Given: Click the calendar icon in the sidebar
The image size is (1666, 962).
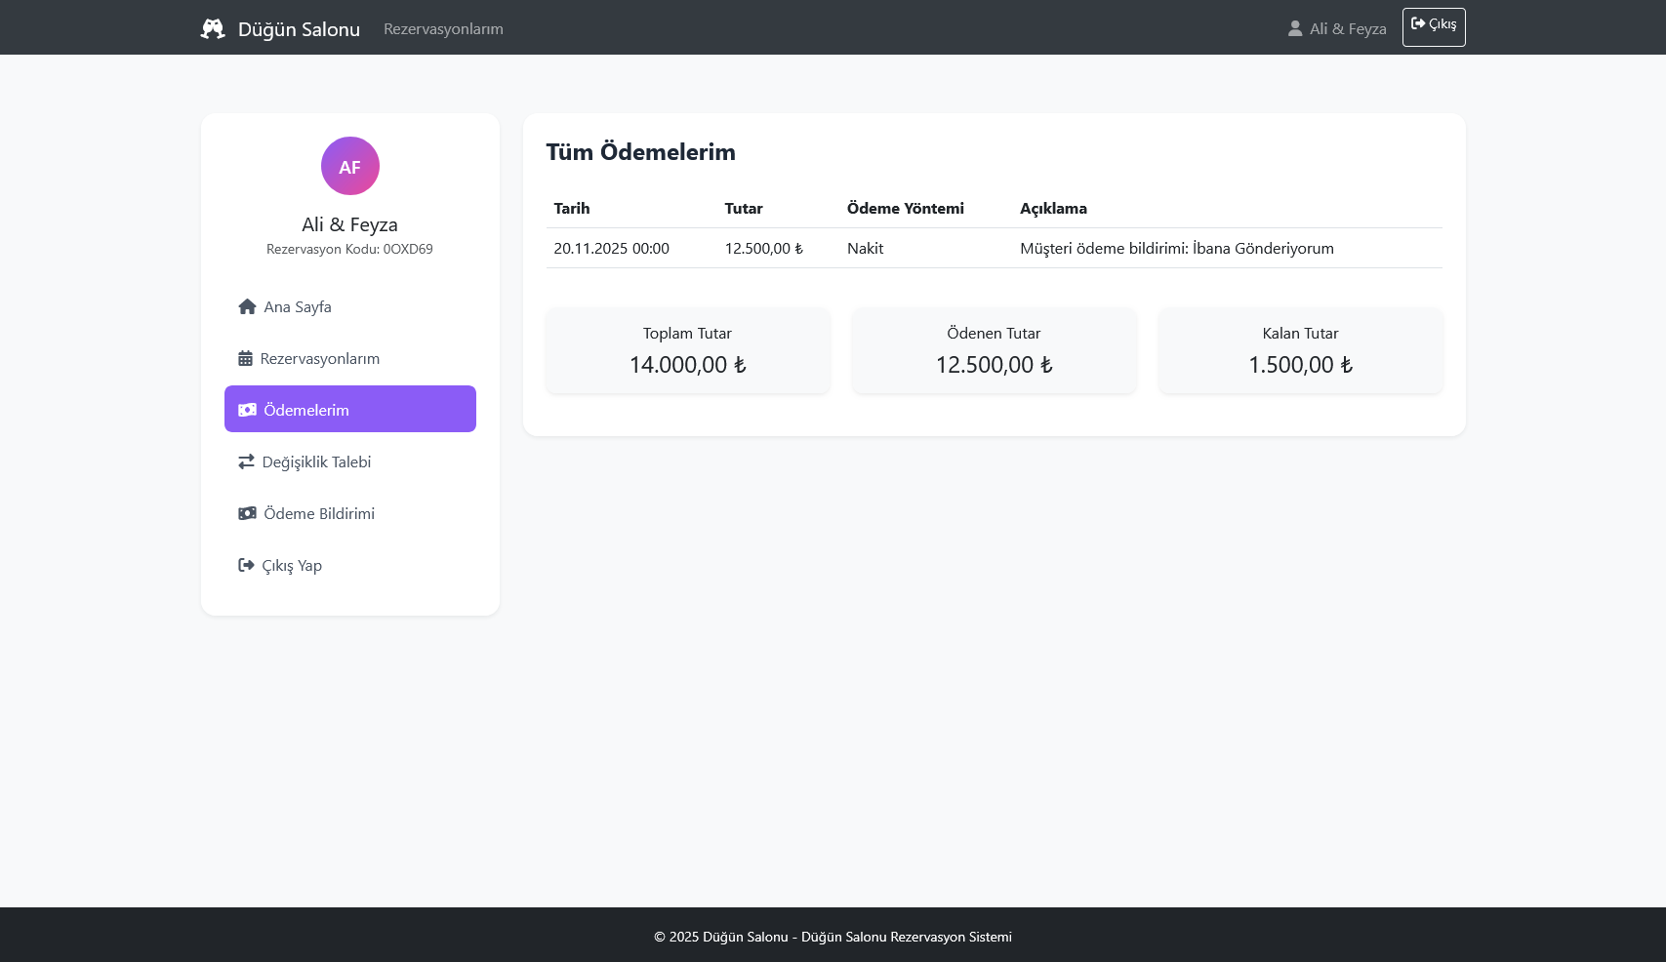Looking at the screenshot, I should pyautogui.click(x=245, y=358).
